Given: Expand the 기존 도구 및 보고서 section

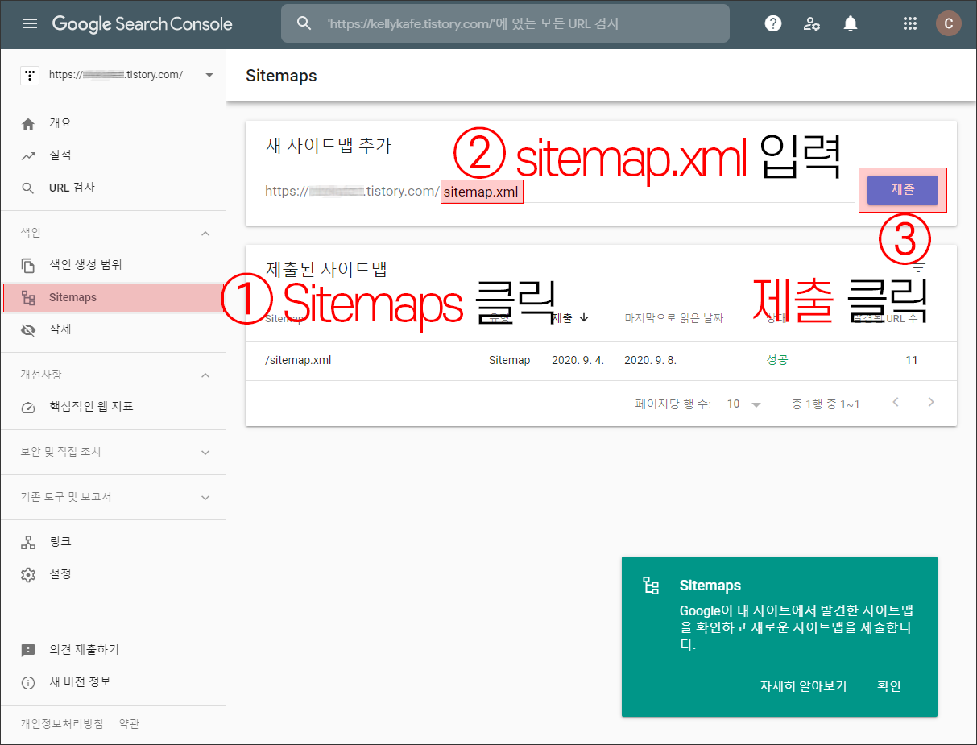Looking at the screenshot, I should (205, 497).
